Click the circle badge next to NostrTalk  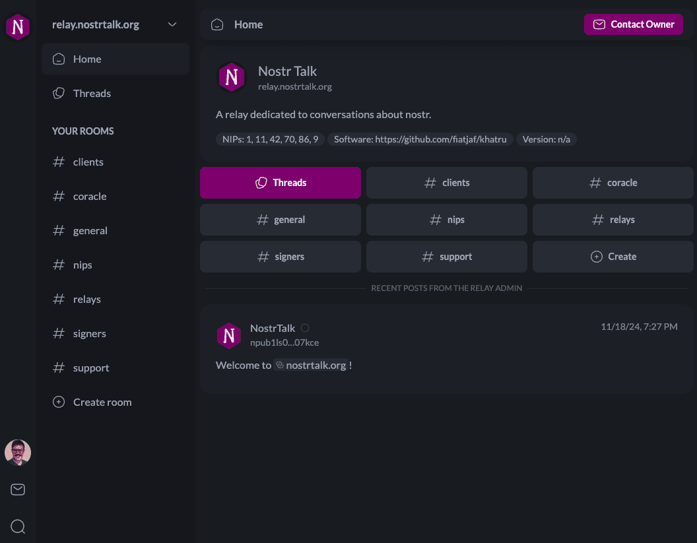pyautogui.click(x=305, y=328)
